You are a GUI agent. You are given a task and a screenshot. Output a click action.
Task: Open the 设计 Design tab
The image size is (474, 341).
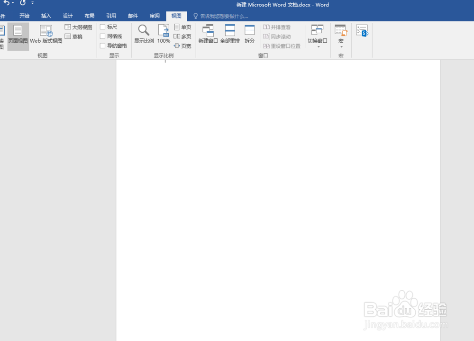click(68, 16)
